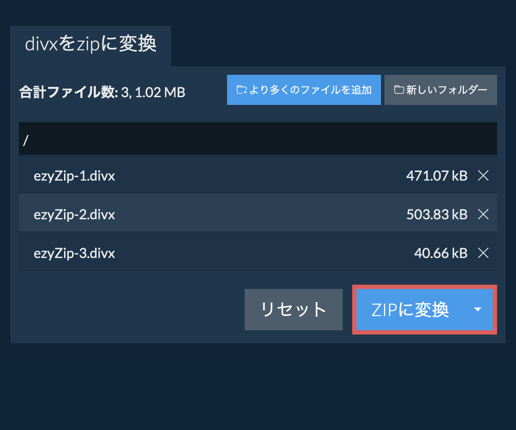Viewport: 516px width, 430px height.
Task: Click the folder-plus icon for adding files
Action: coord(242,90)
